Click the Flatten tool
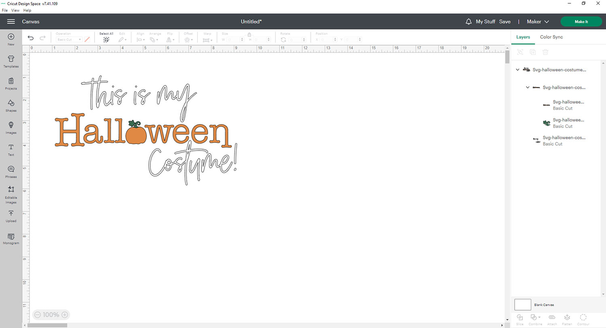 pos(567,320)
